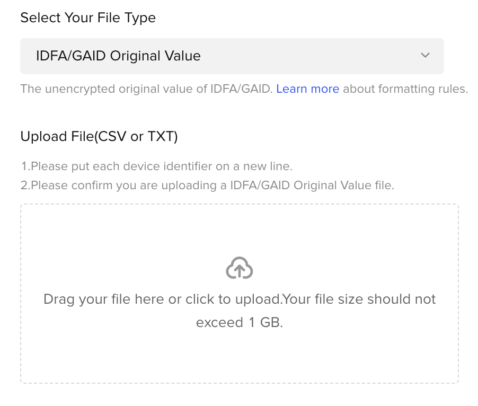The height and width of the screenshot is (406, 478).
Task: Click the confirm IDFA/GAID file instruction line
Action: pyautogui.click(x=207, y=186)
